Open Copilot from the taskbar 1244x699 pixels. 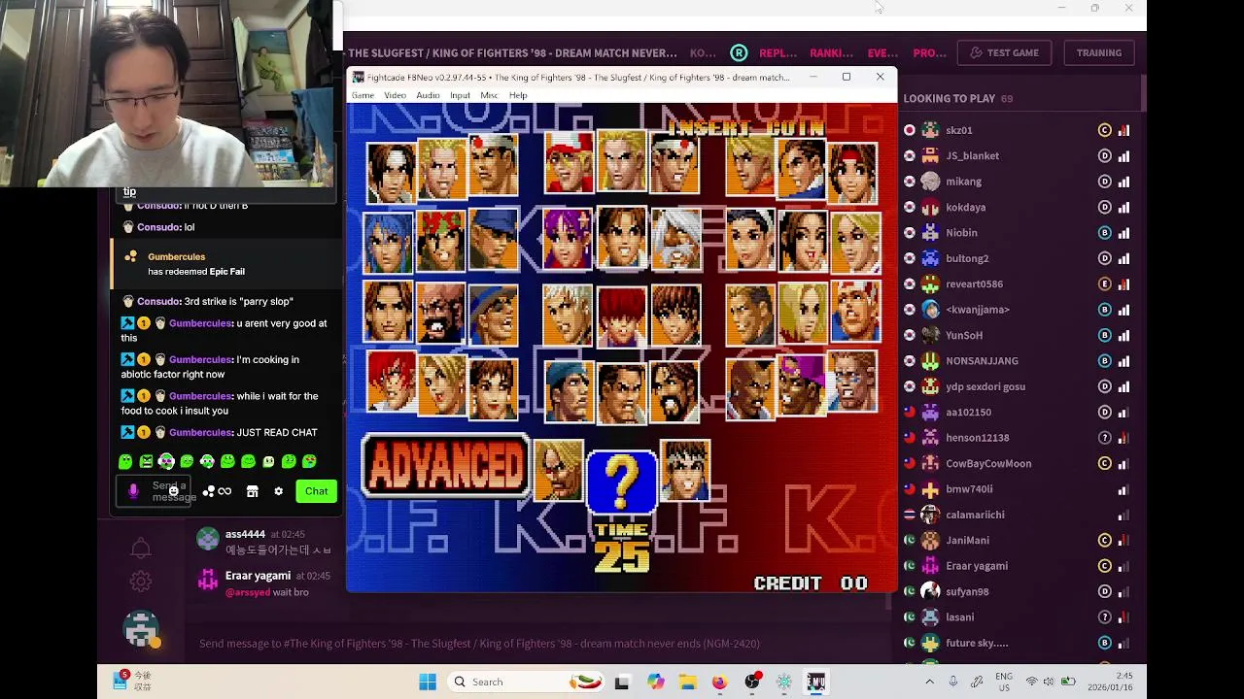pyautogui.click(x=655, y=682)
